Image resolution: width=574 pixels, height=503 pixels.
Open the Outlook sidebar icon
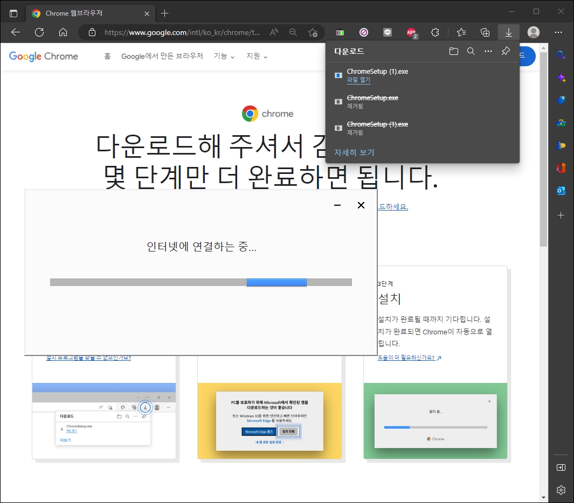point(561,191)
